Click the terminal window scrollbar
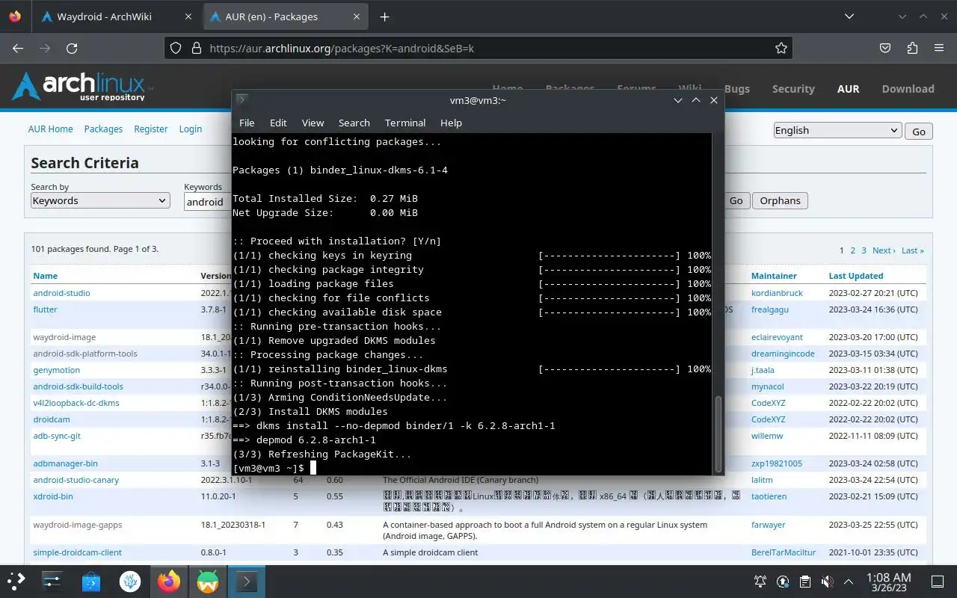 [718, 434]
